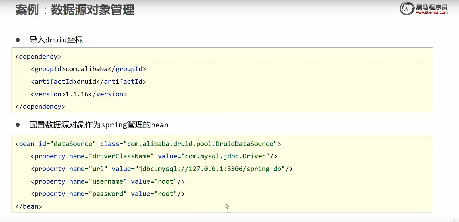
Task: Open the www.itheima.com link
Action: (432, 12)
